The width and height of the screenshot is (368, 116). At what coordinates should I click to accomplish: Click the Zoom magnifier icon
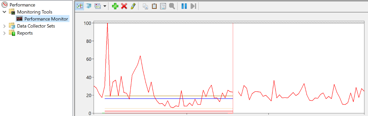pos(172,6)
